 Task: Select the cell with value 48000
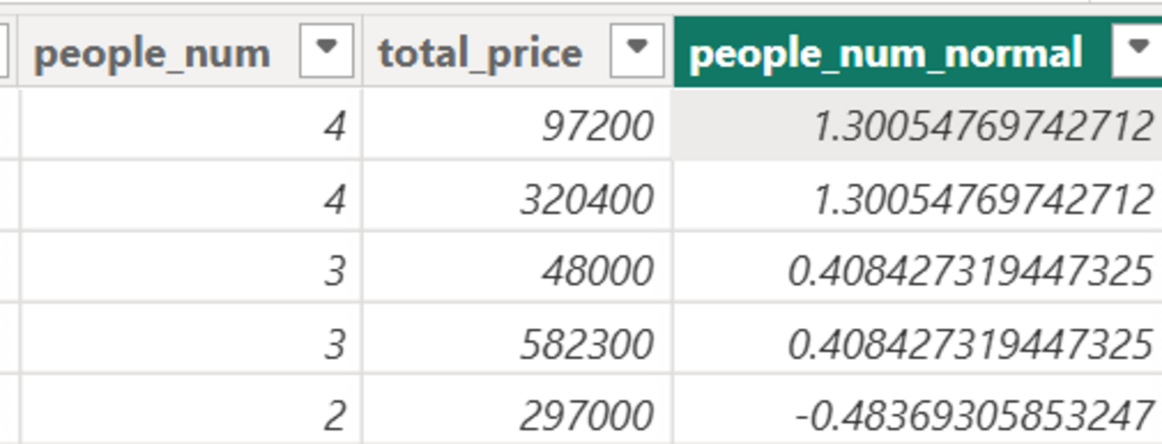[597, 271]
